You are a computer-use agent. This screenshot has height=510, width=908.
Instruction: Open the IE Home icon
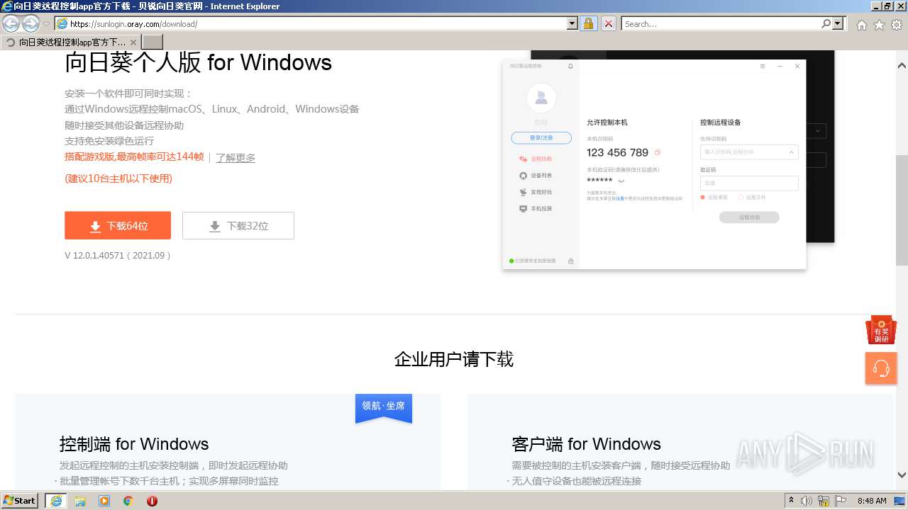tap(861, 25)
